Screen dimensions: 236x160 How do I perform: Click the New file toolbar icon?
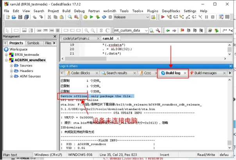(x=8, y=17)
